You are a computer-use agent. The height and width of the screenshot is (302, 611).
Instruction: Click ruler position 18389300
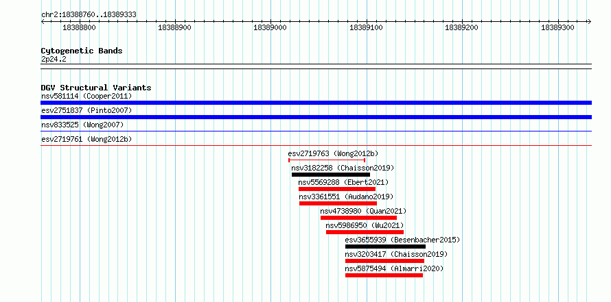point(557,28)
